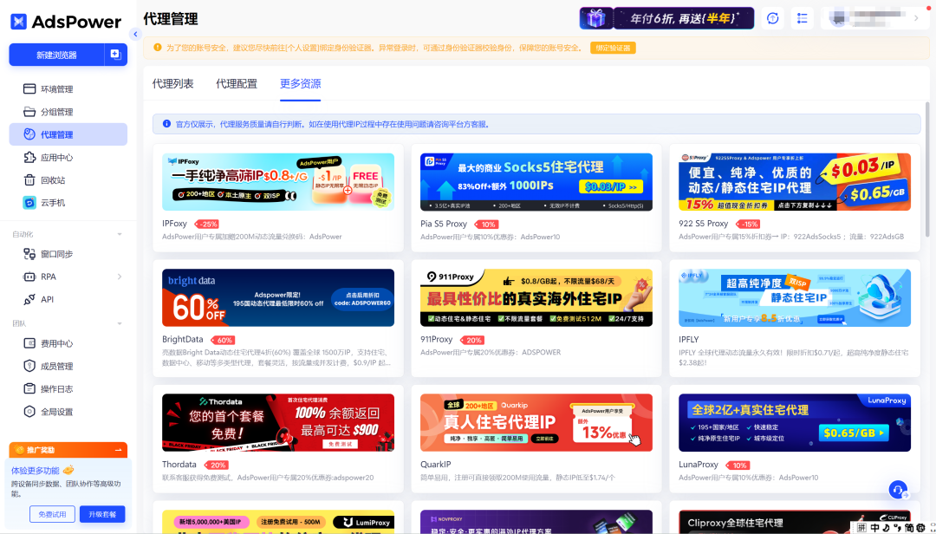Open the QuarkIP banner image

tap(536, 422)
